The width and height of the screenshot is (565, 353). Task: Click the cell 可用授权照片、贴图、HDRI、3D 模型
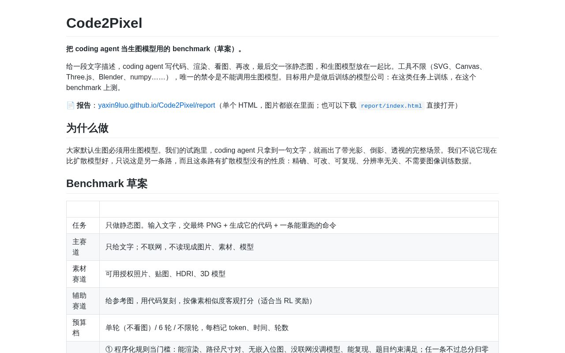(299, 274)
